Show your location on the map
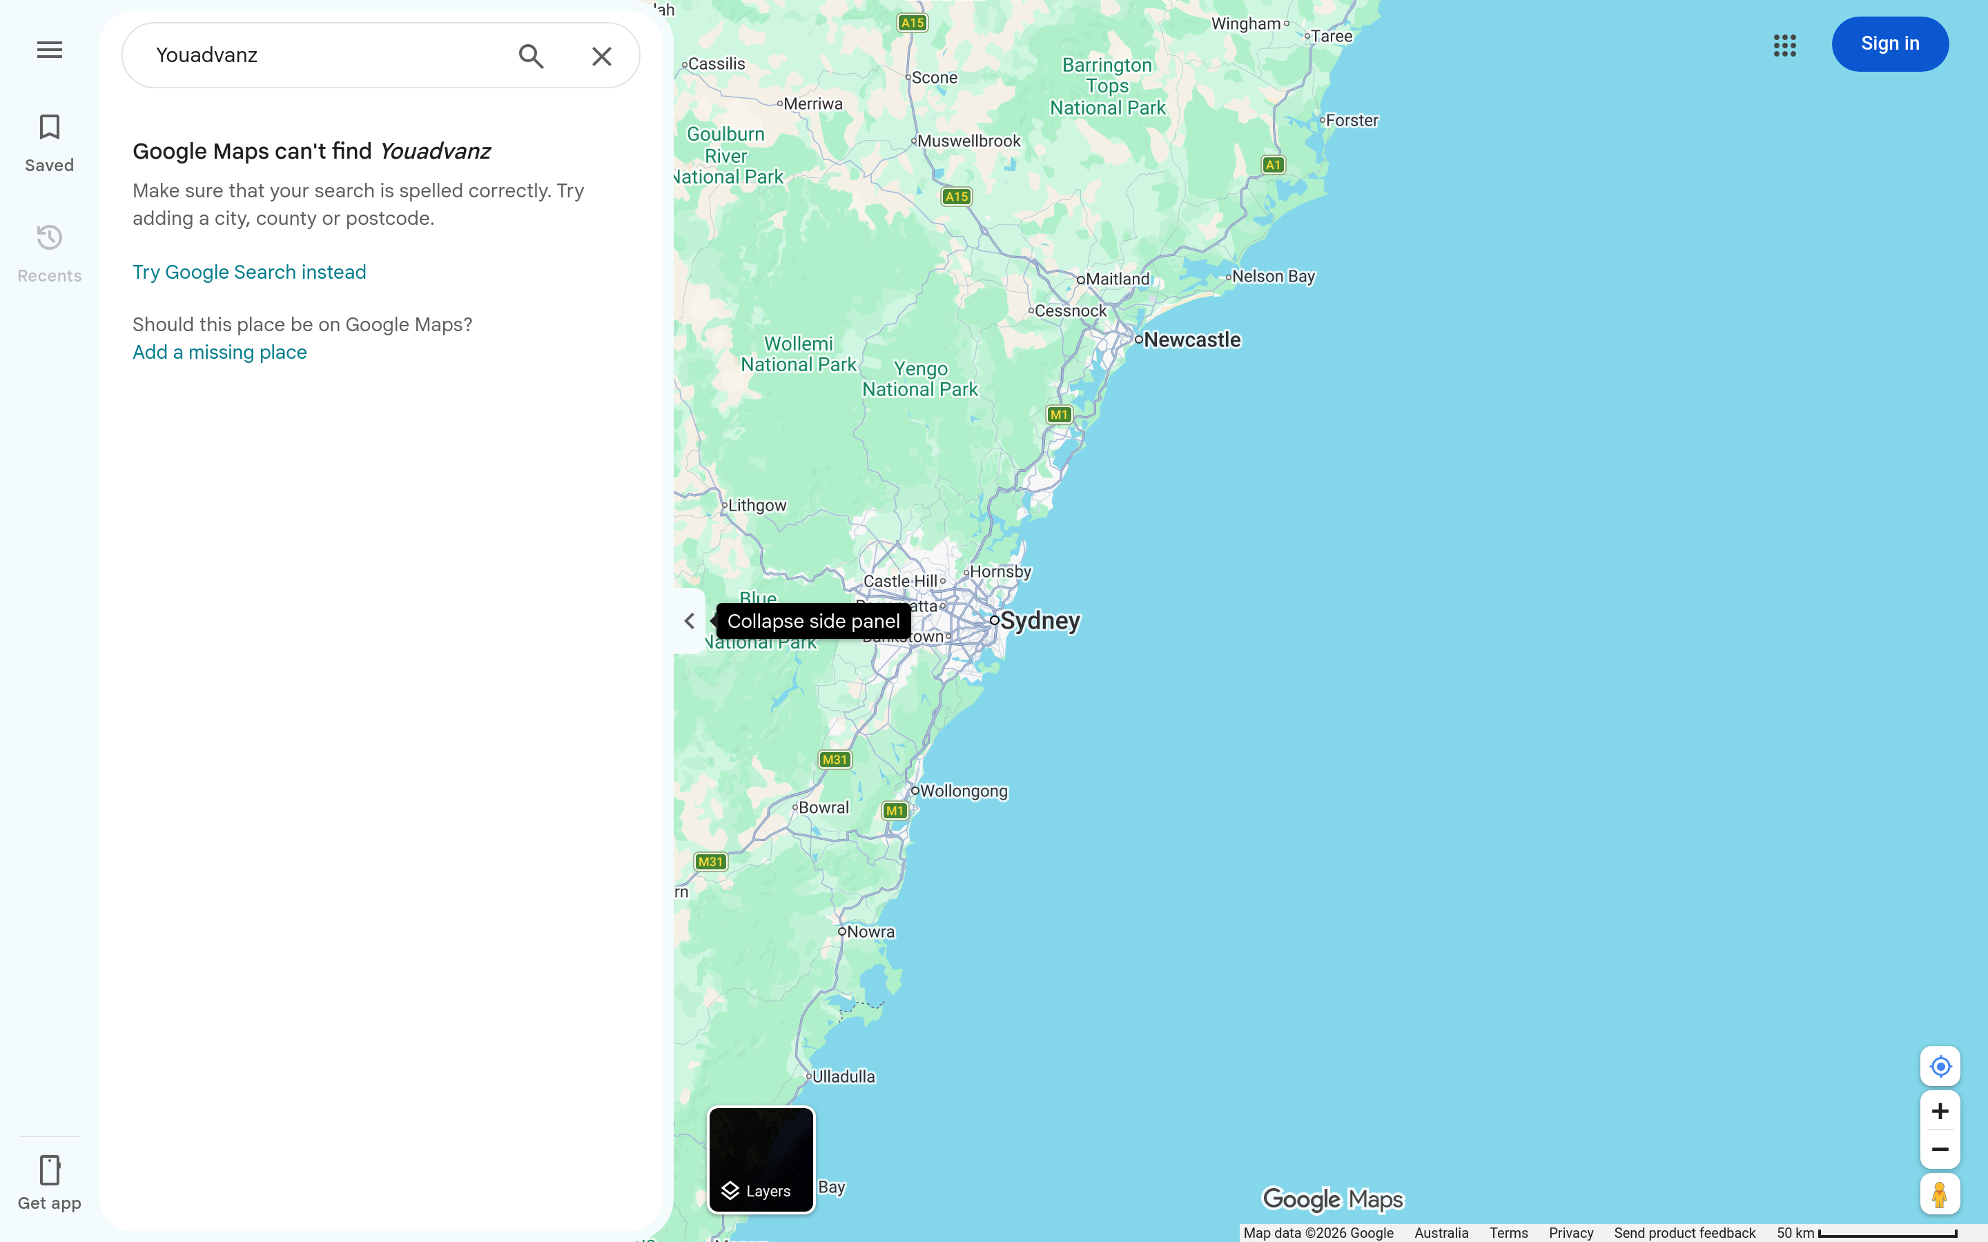The width and height of the screenshot is (1988, 1242). point(1940,1066)
